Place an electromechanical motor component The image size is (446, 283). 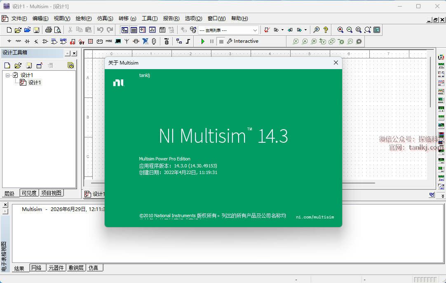pyautogui.click(x=136, y=42)
